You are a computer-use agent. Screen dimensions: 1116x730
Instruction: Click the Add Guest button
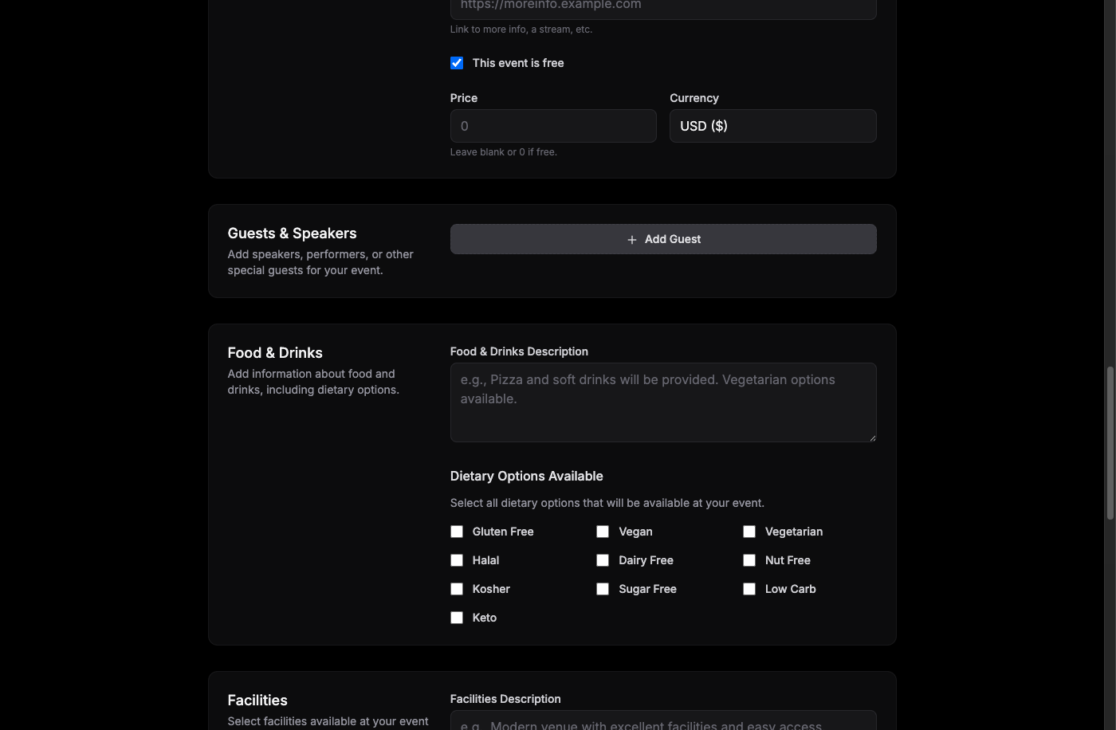(x=663, y=239)
